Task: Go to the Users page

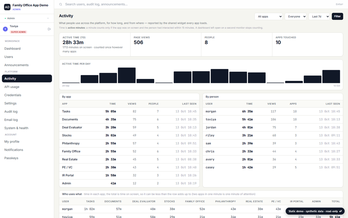Action: click(27, 57)
